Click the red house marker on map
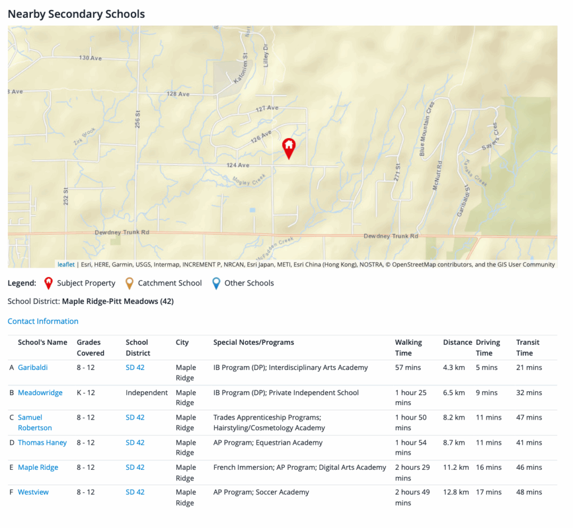The image size is (573, 528). pos(289,148)
